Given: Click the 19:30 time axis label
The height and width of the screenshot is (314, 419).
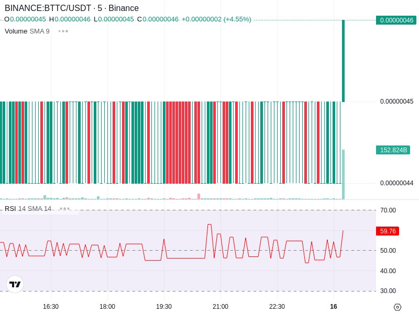Looking at the screenshot, I should (x=164, y=307).
